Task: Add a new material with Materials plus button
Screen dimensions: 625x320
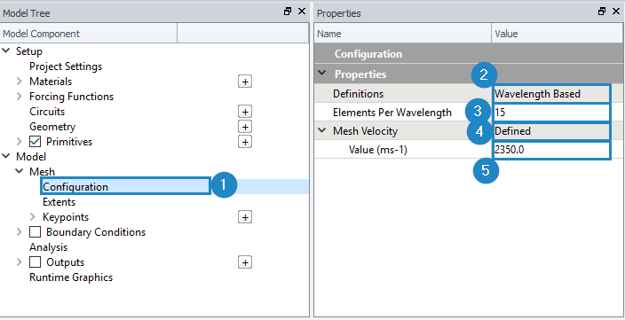Action: click(245, 82)
